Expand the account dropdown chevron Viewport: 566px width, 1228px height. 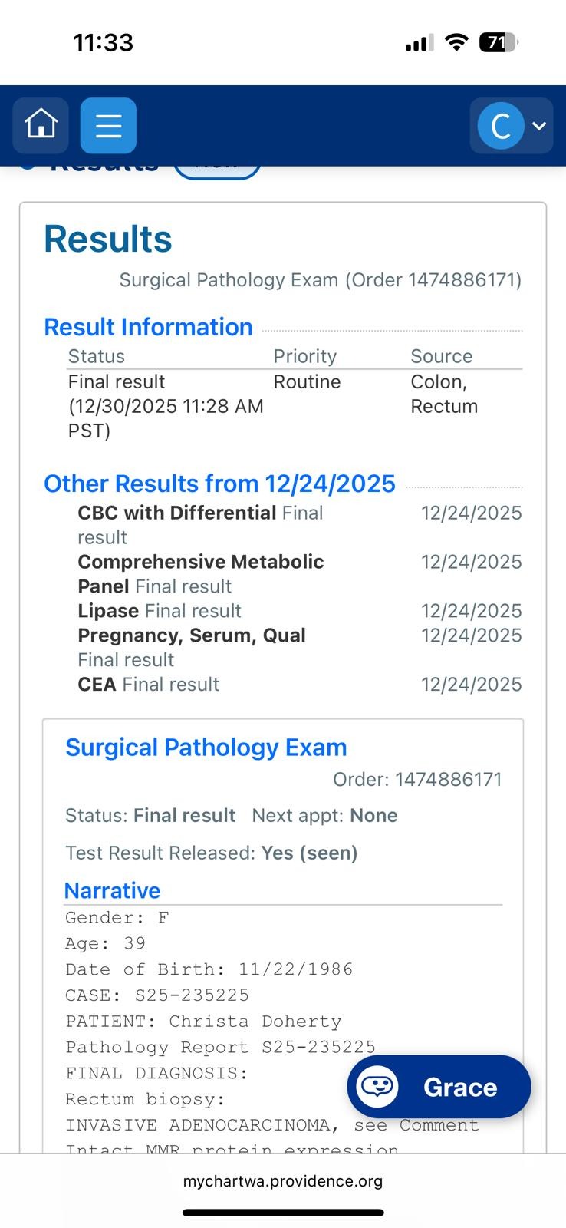coord(539,126)
